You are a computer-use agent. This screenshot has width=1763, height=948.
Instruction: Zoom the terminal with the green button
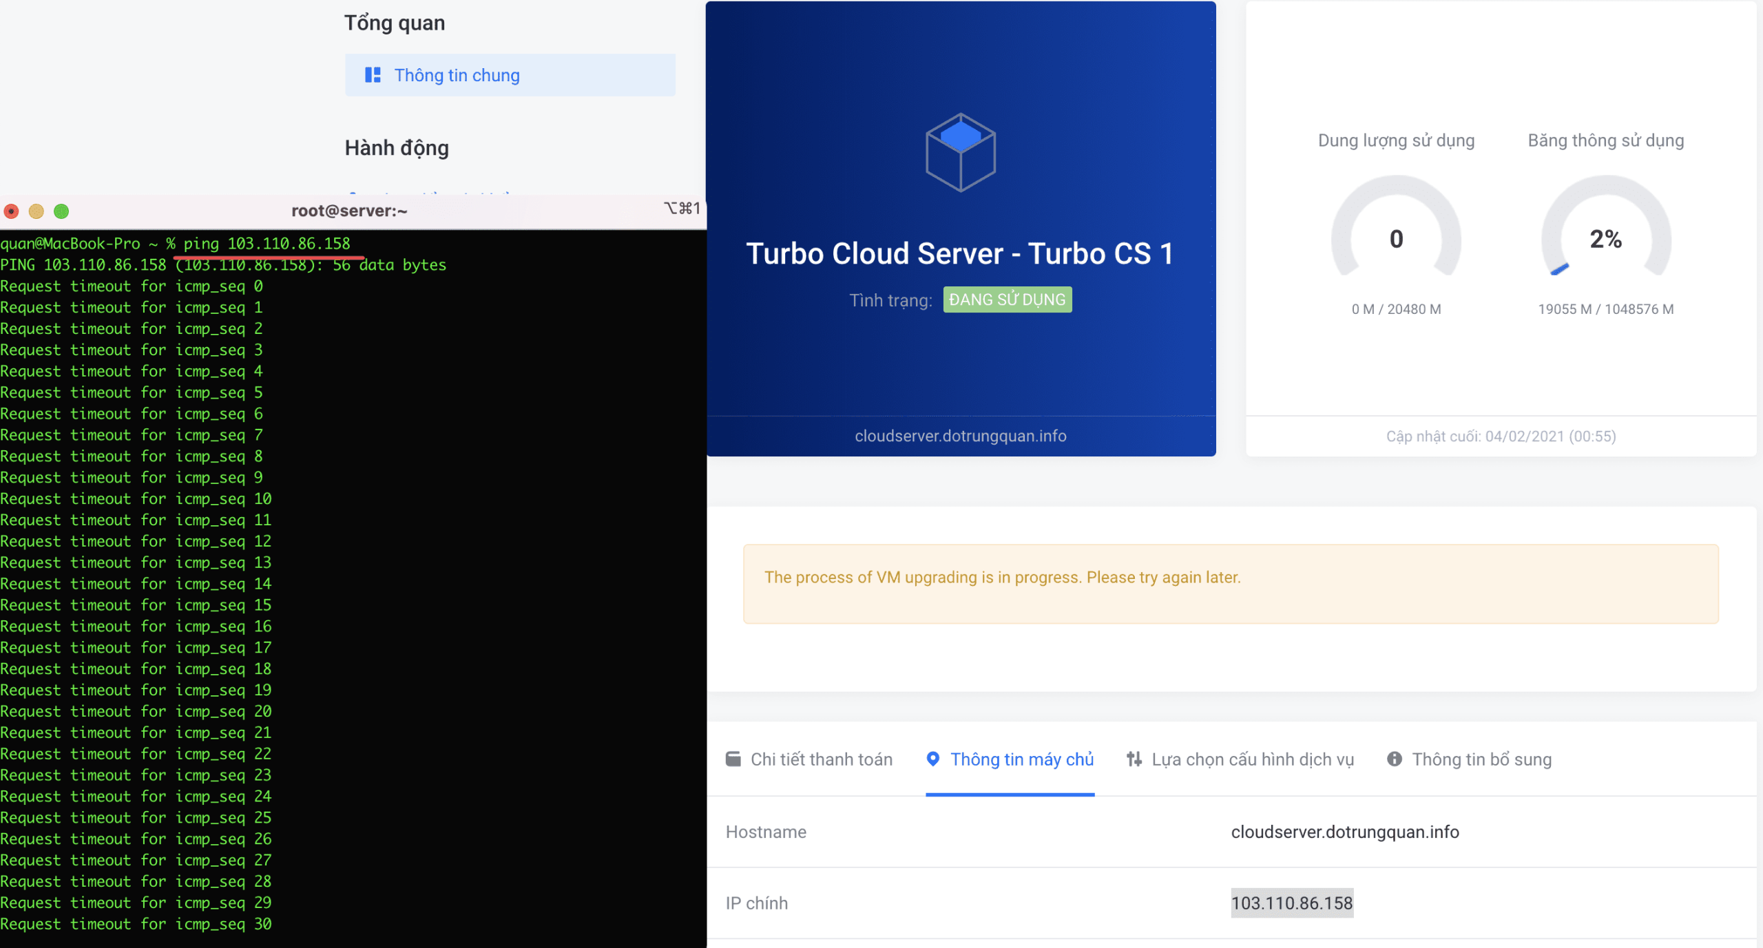tap(61, 211)
